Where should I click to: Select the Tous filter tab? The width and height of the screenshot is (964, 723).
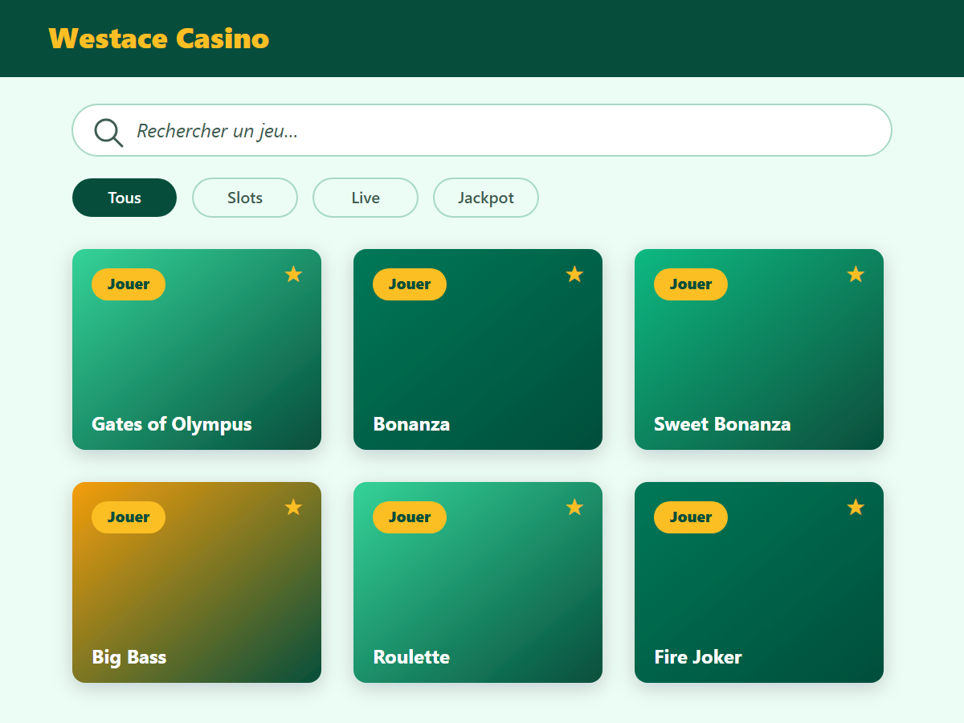coord(125,198)
